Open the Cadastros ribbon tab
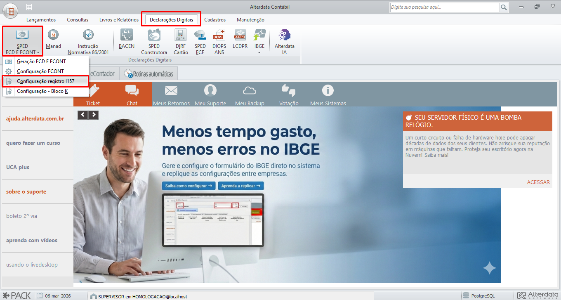This screenshot has width=561, height=300. 215,19
